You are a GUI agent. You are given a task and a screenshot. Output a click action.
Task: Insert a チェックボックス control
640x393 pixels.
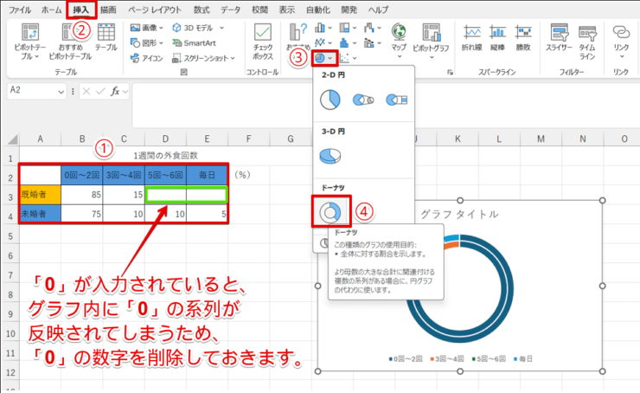click(x=262, y=41)
